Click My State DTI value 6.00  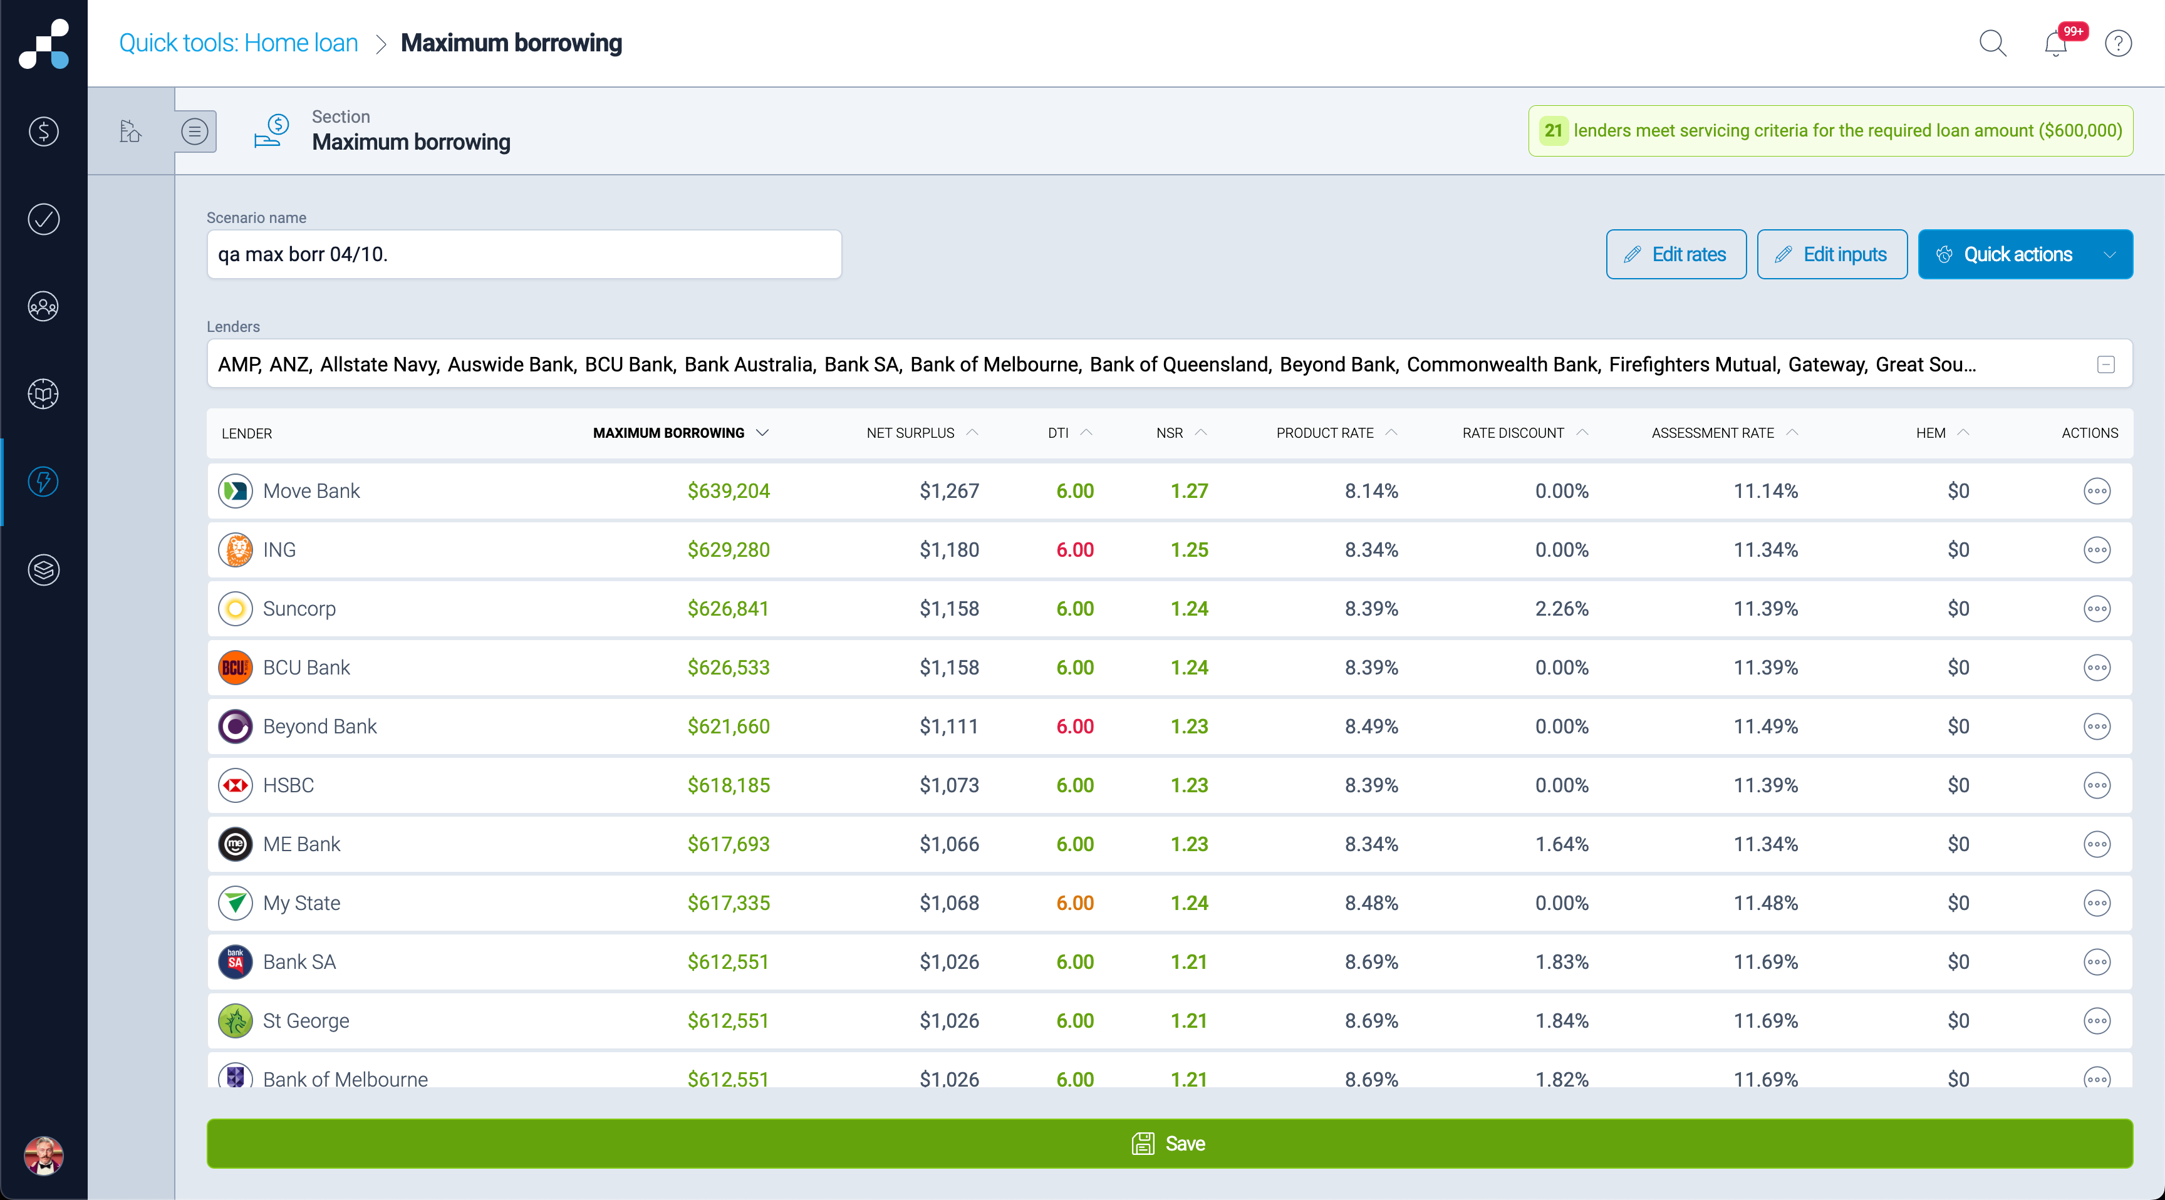click(x=1075, y=903)
